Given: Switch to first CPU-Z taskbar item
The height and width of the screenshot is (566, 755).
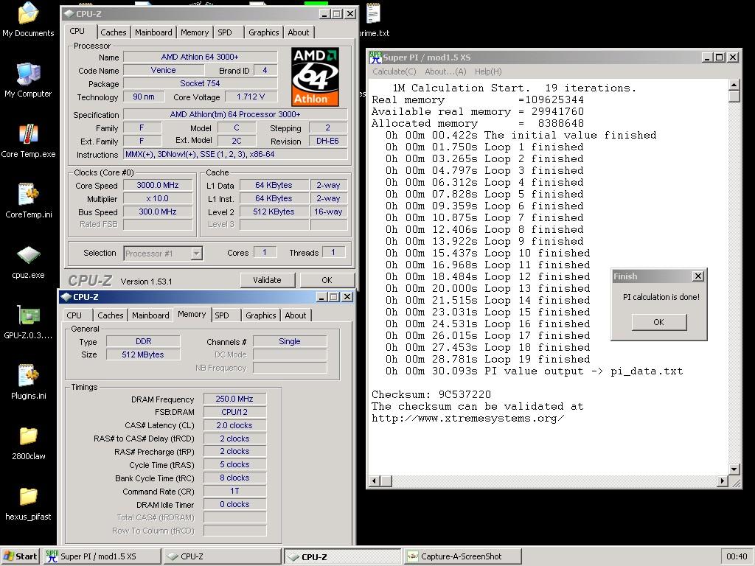Looking at the screenshot, I should [x=222, y=556].
